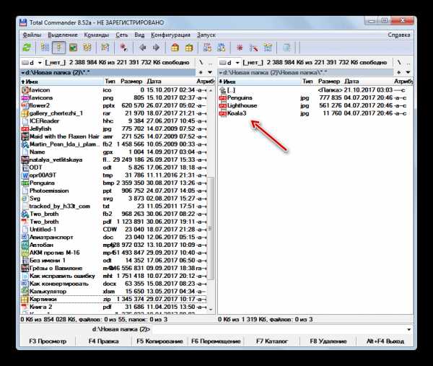Open the URL new FTP connection icon
The height and width of the screenshot is (366, 433).
tap(222, 48)
